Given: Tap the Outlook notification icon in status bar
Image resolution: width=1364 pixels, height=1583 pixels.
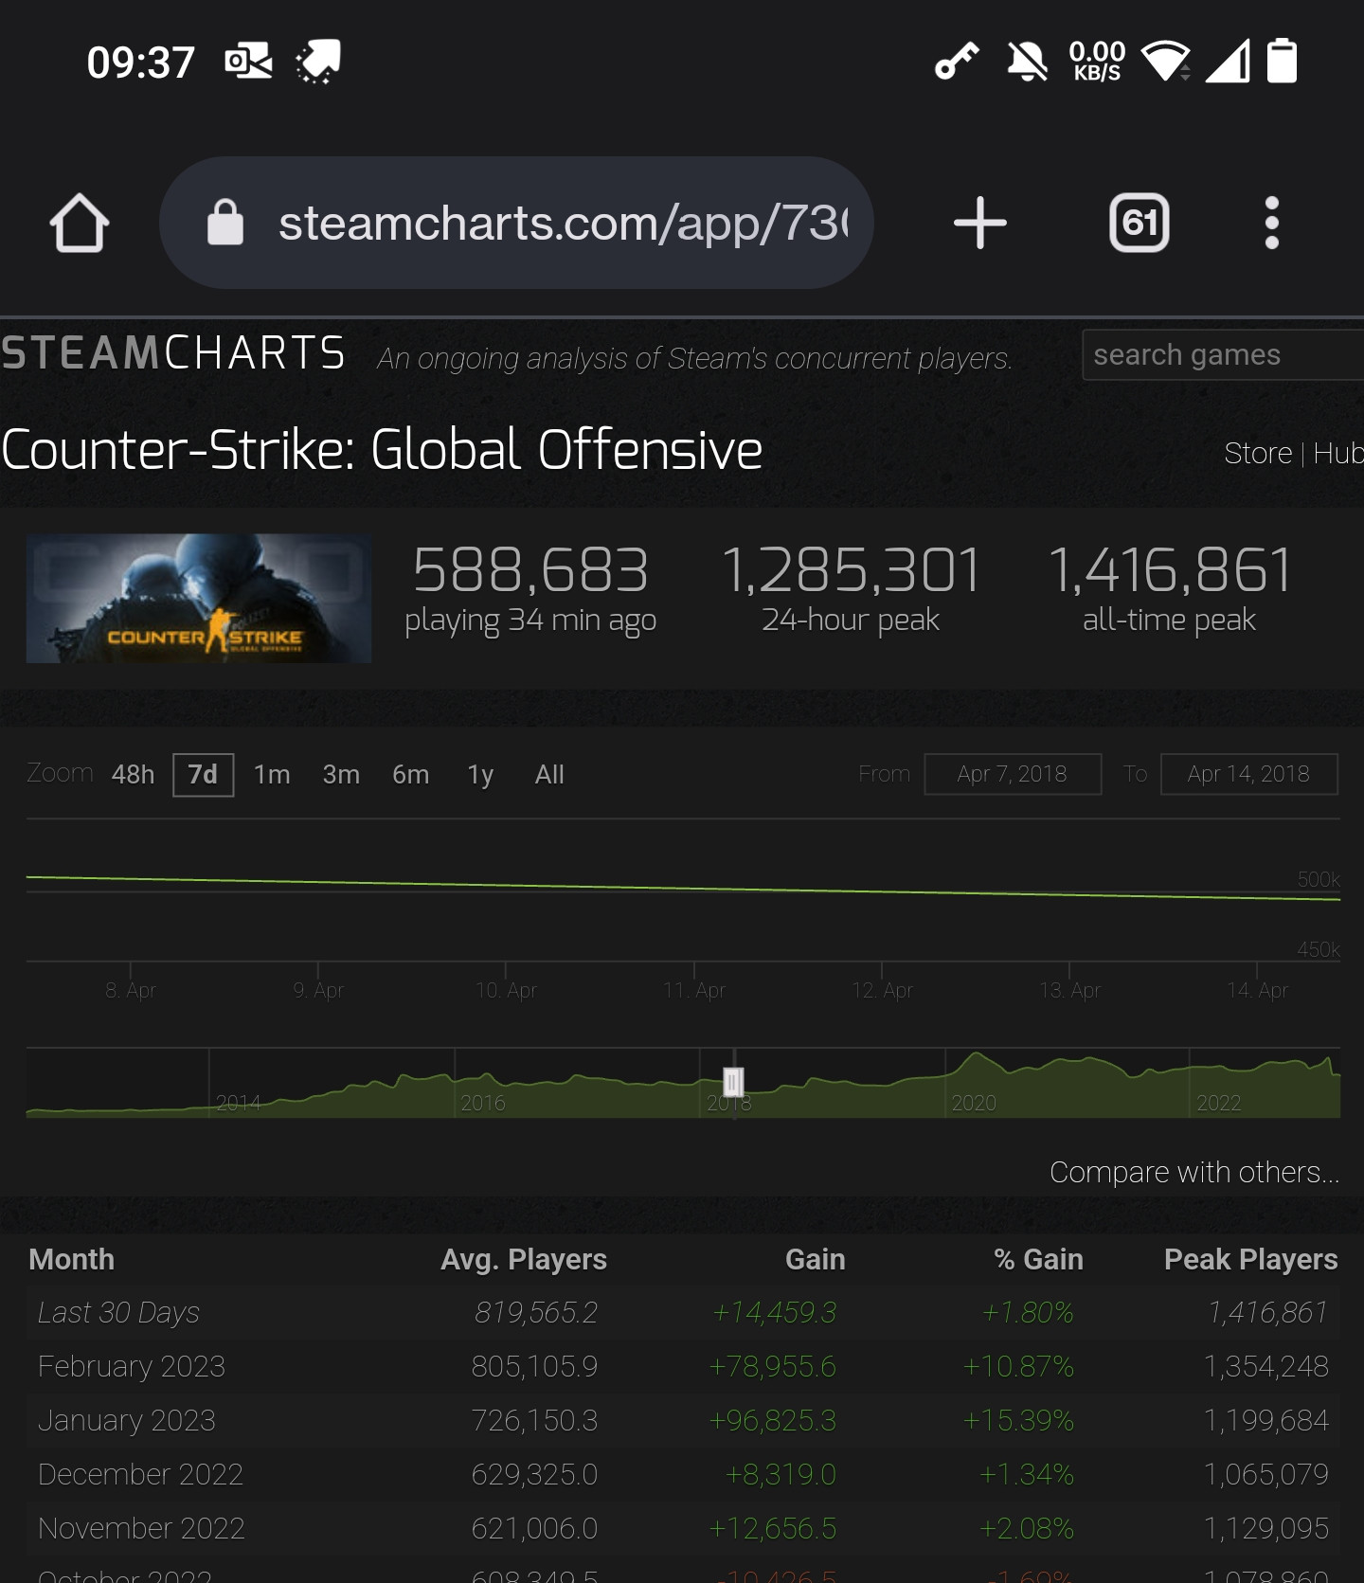Looking at the screenshot, I should click(248, 62).
